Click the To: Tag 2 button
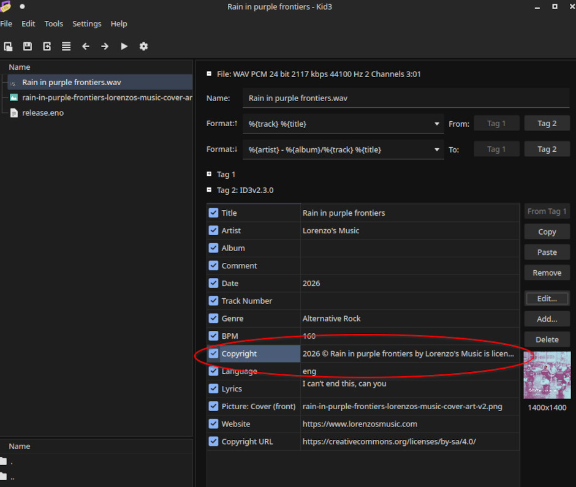 [x=547, y=149]
